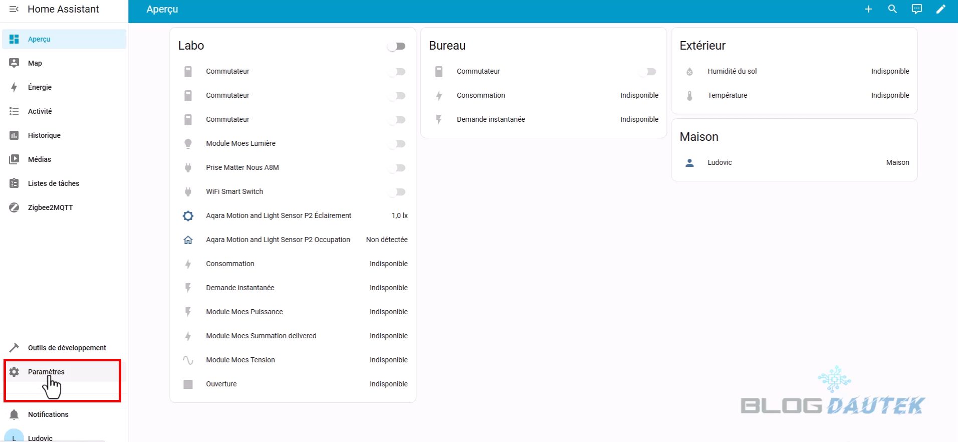
Task: Click the plus icon in the header
Action: pos(868,10)
